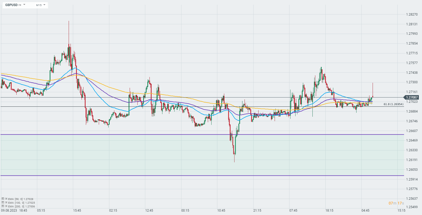The width and height of the screenshot is (422, 215).
Task: Select the green shaded support zone rectangle
Action: [202, 155]
